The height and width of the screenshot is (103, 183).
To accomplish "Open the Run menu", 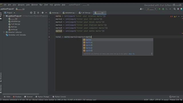I will 41,5.
